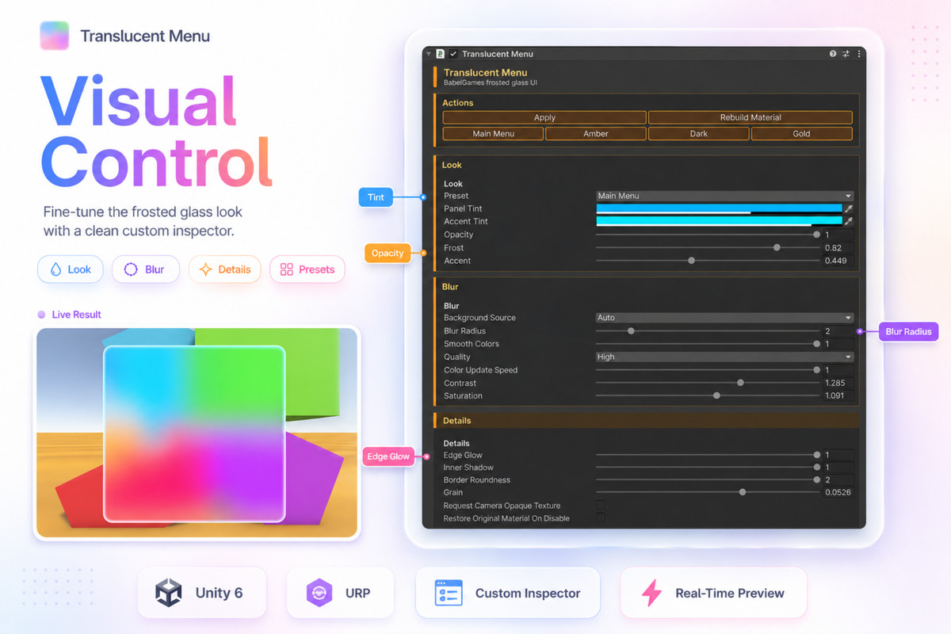Enable Request Camera Opaque Texture checkbox
This screenshot has width=951, height=634.
click(601, 505)
